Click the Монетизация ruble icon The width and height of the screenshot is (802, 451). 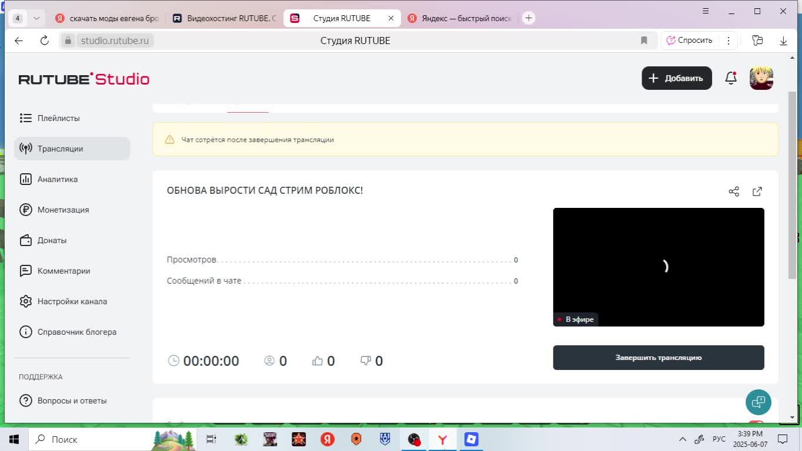tap(25, 210)
